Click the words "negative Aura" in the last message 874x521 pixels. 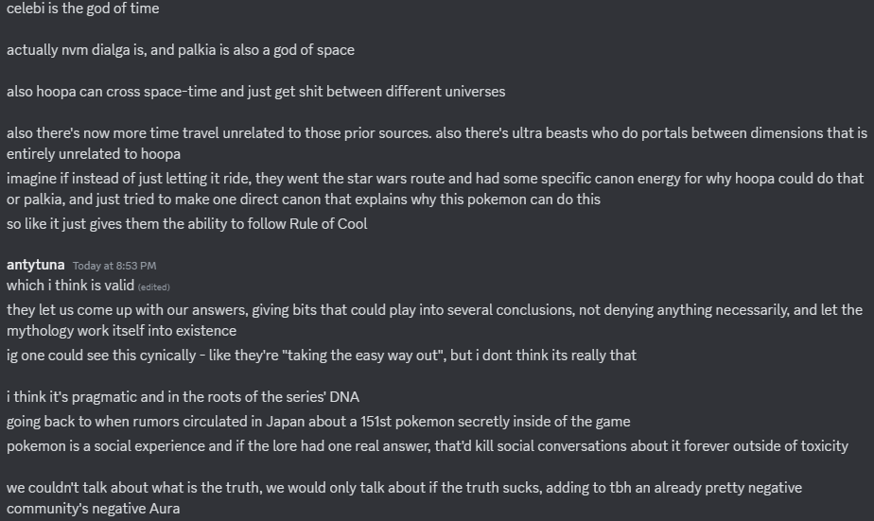coord(136,507)
